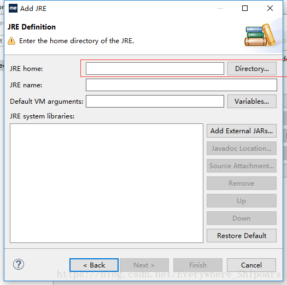
Task: Click the Next > button
Action: [144, 265]
